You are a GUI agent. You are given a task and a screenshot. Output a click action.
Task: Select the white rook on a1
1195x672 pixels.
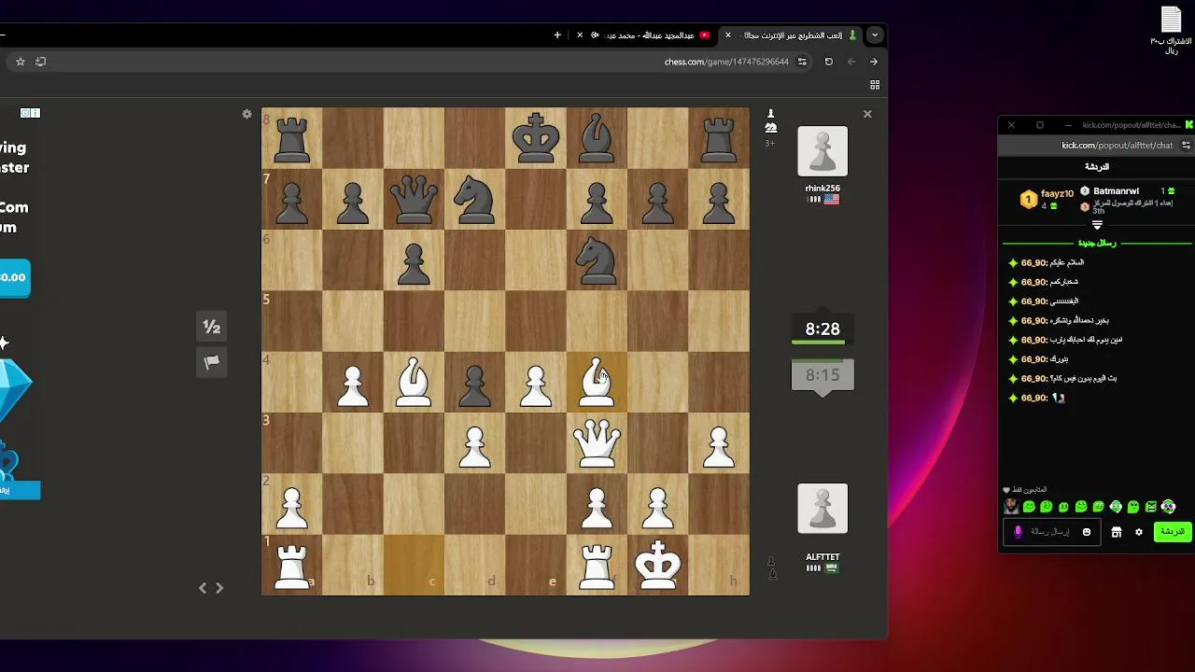[x=292, y=565]
